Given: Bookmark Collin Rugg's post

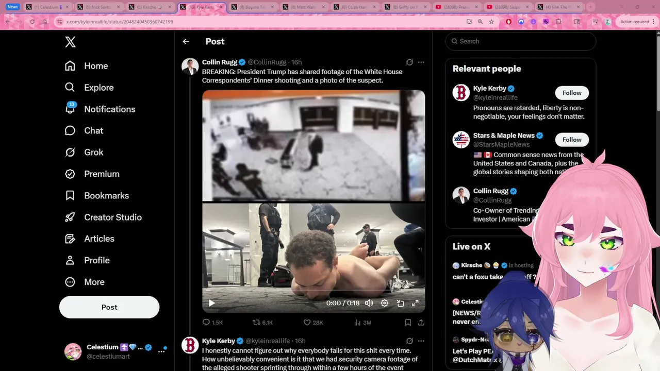Looking at the screenshot, I should point(408,323).
